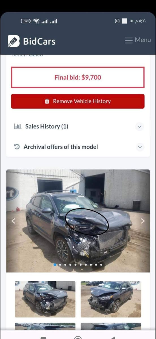Expand the Sales History section
The width and height of the screenshot is (156, 339).
coord(78,126)
